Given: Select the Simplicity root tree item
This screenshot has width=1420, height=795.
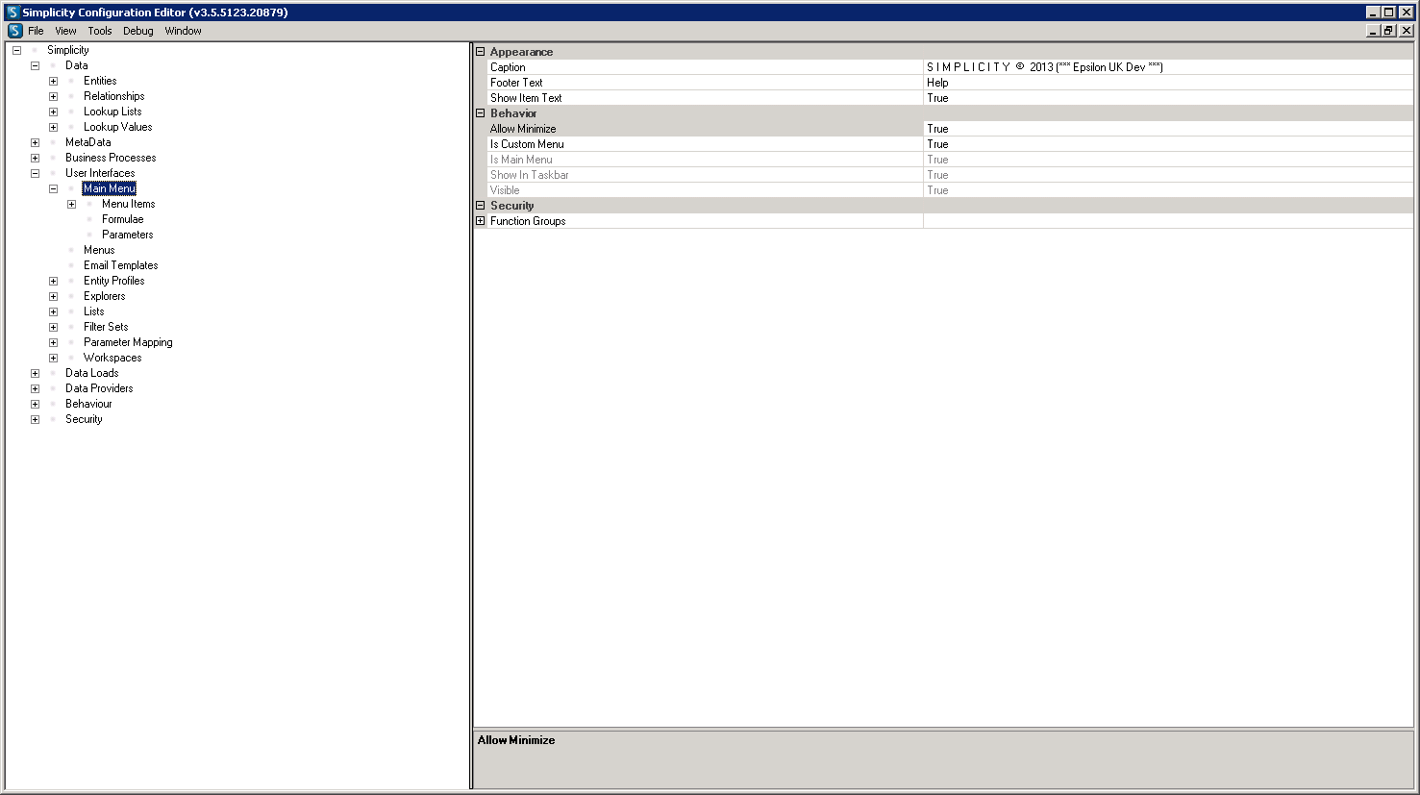Looking at the screenshot, I should pyautogui.click(x=67, y=50).
